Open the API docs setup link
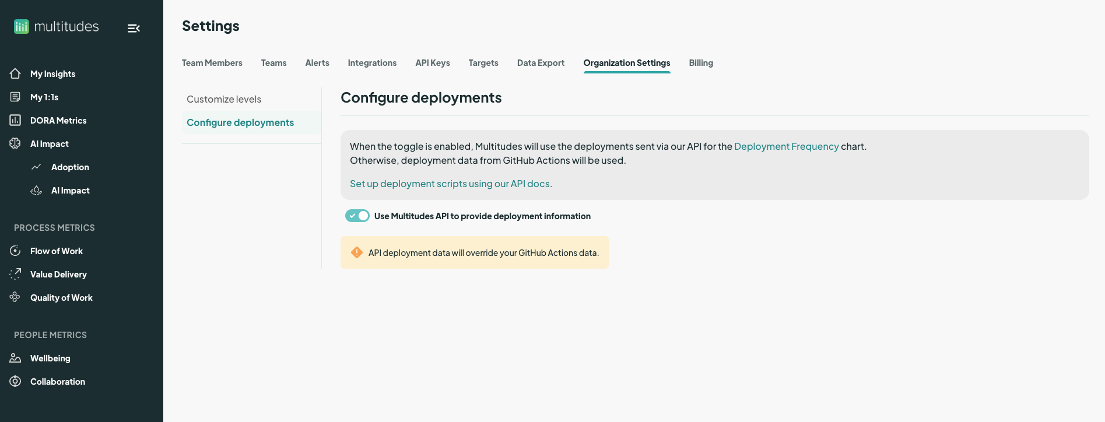This screenshot has height=422, width=1105. click(451, 184)
